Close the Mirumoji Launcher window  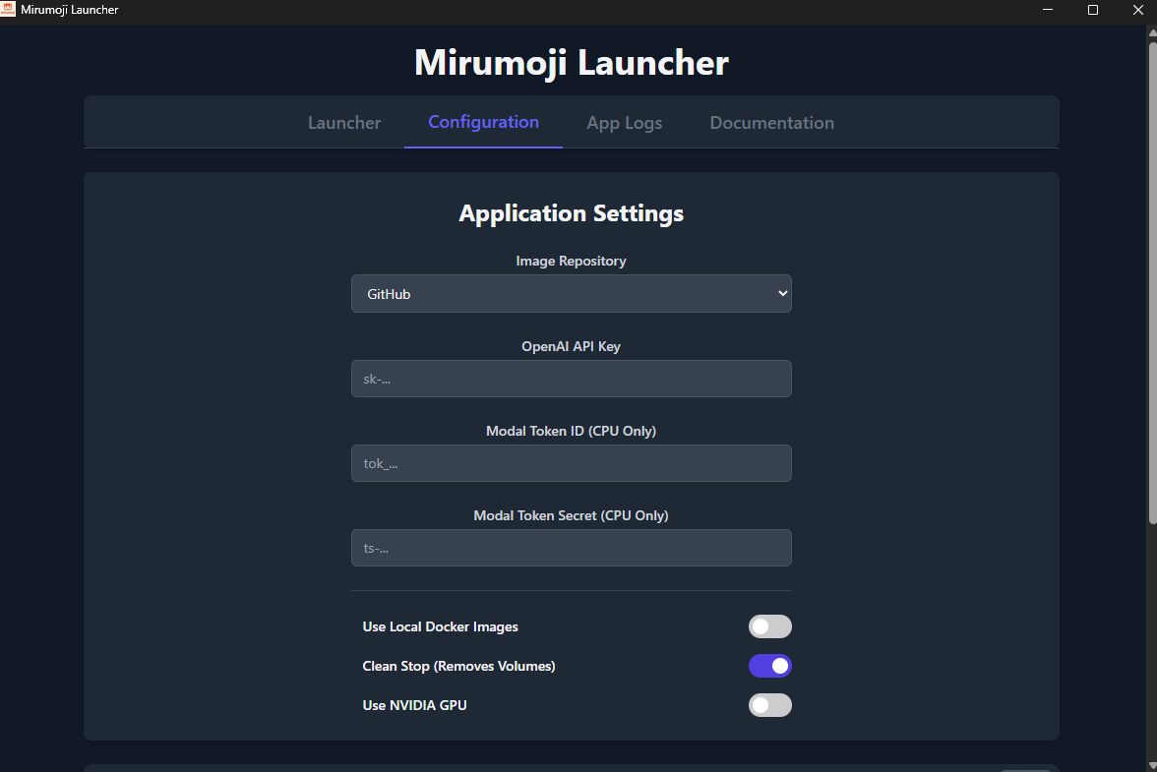(1137, 10)
